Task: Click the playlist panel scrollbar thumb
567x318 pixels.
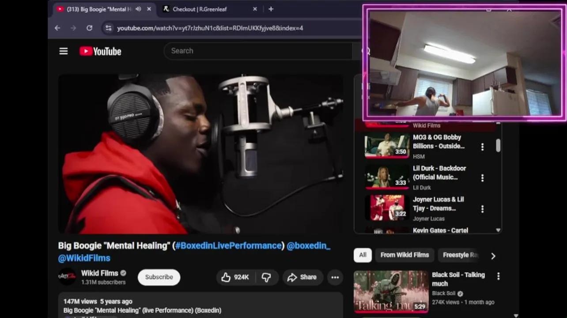Action: pos(498,146)
